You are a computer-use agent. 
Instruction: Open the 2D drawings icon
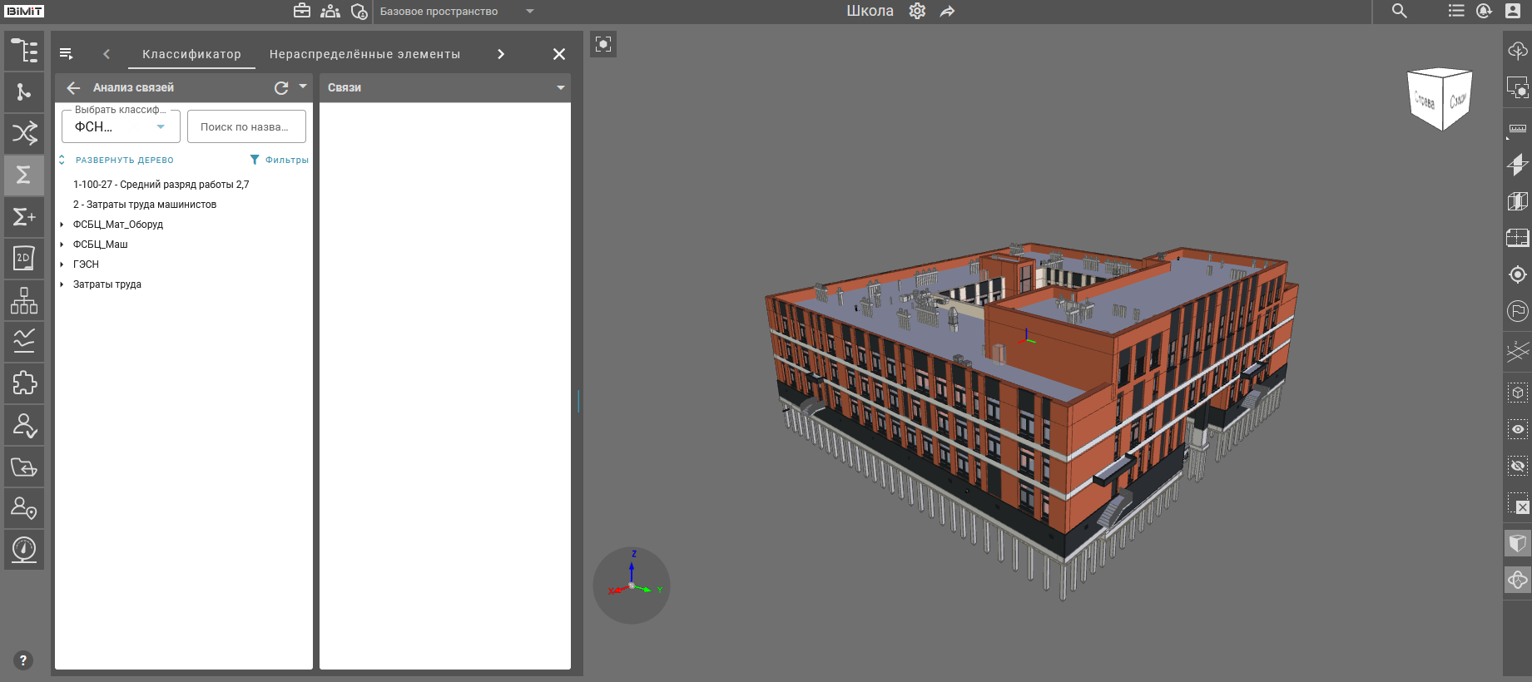(24, 259)
